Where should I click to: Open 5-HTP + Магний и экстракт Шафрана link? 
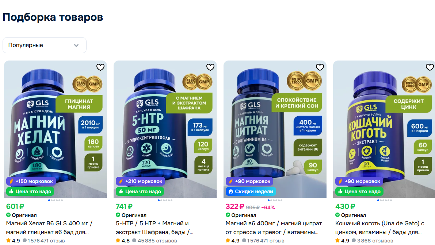point(154,227)
